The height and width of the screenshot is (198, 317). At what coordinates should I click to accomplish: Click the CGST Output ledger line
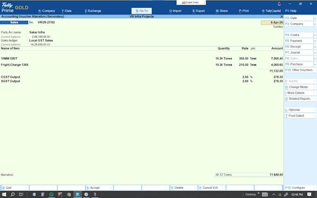pyautogui.click(x=10, y=77)
